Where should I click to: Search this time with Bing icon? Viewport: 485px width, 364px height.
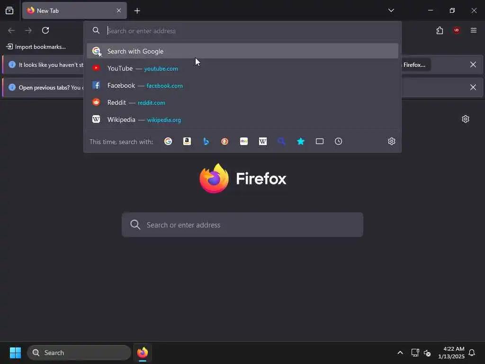click(x=206, y=141)
